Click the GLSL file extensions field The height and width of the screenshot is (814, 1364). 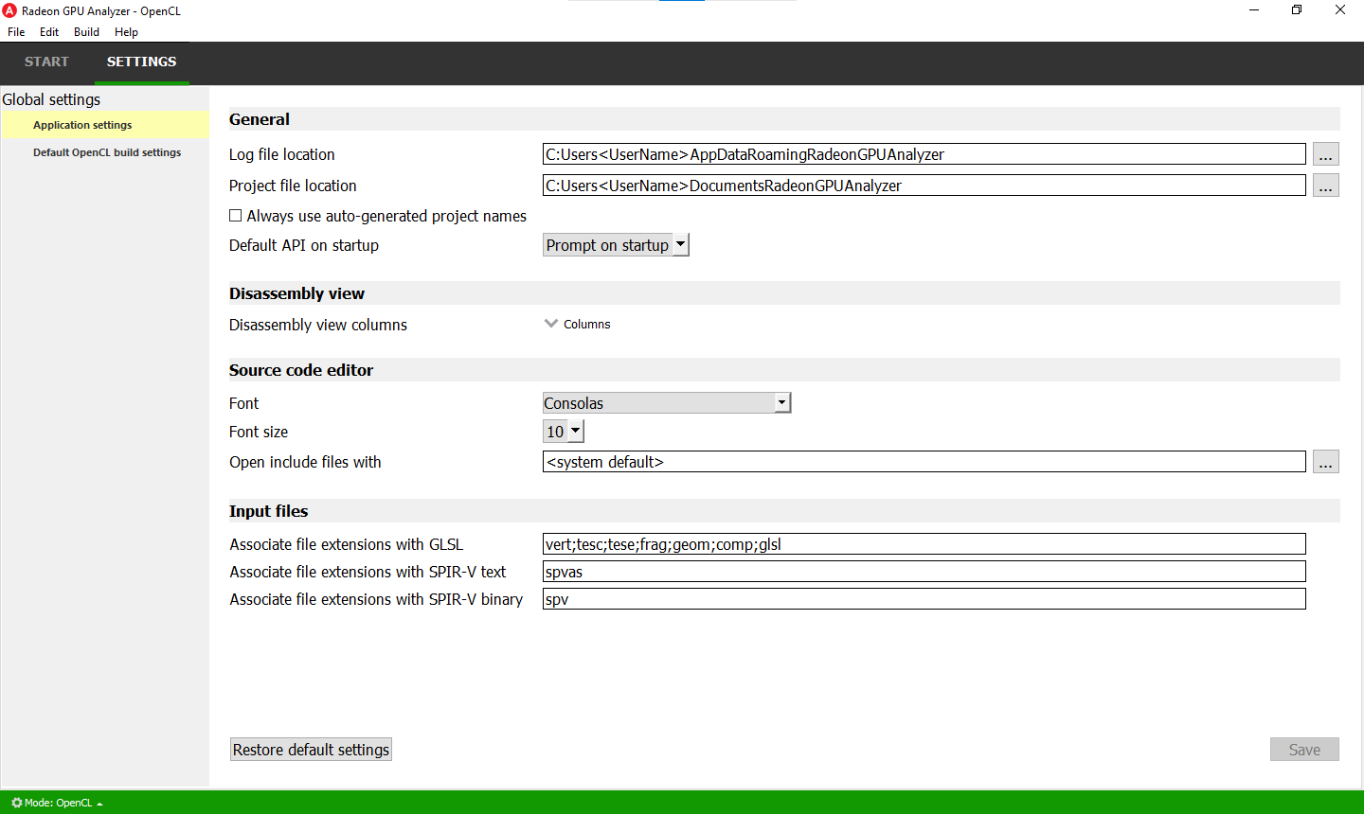click(x=924, y=544)
